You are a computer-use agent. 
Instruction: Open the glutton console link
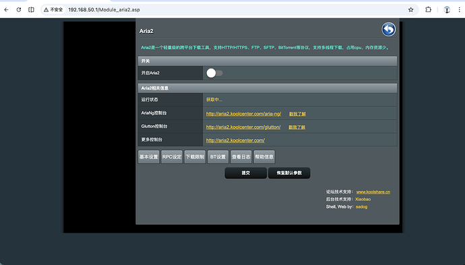[x=243, y=127]
